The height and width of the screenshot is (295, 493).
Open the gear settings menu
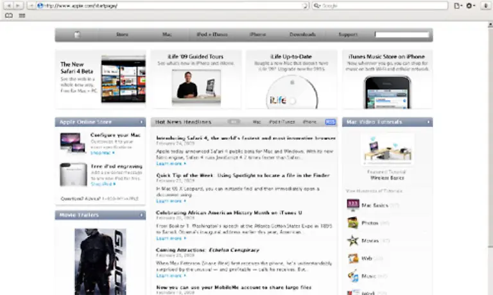coord(470,6)
